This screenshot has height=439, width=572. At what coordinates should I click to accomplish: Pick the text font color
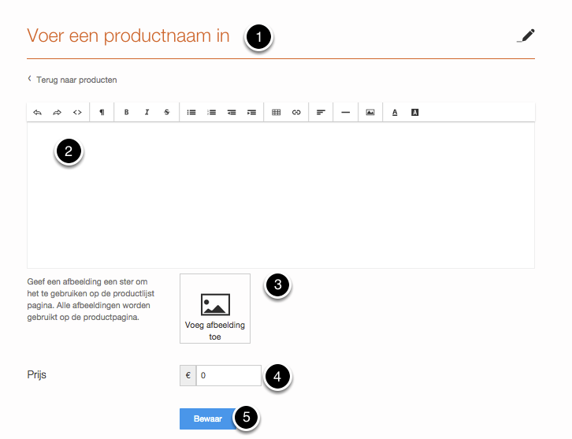(x=395, y=113)
